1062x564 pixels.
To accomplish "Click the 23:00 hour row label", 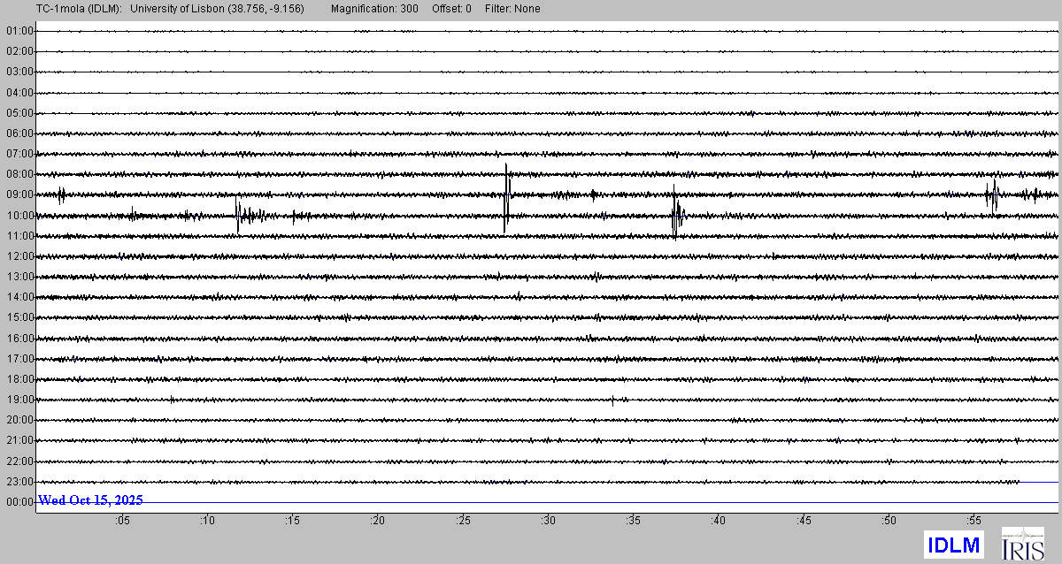I will tap(19, 482).
